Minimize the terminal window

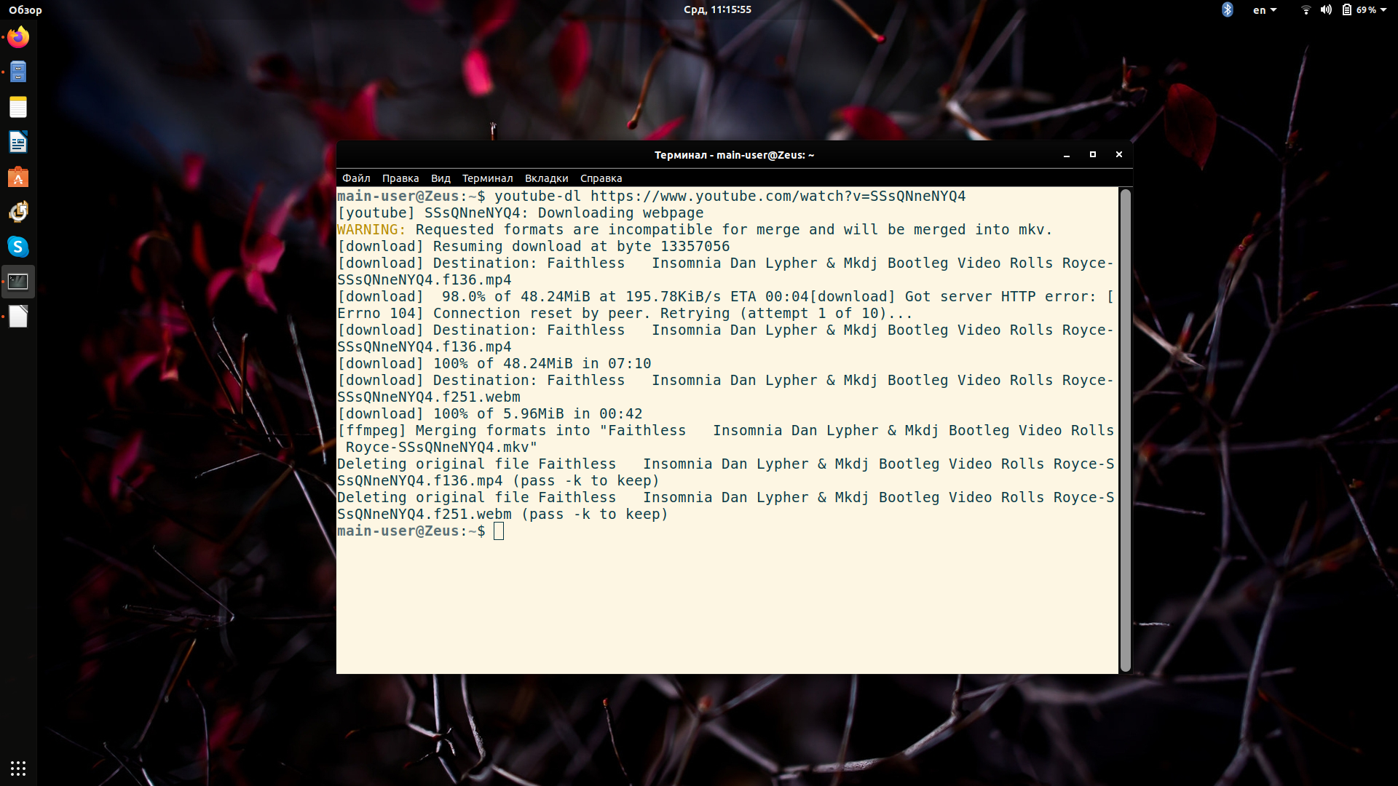coord(1067,155)
